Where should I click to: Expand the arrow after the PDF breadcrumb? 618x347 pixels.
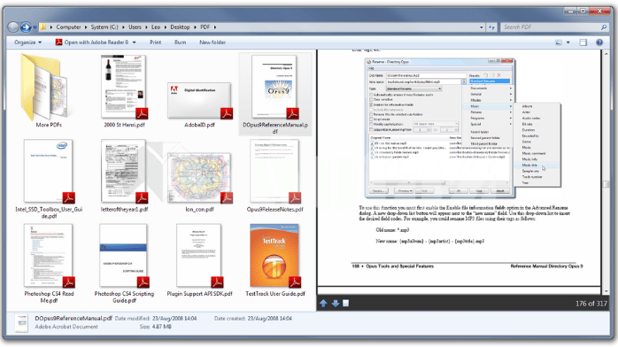pyautogui.click(x=215, y=27)
